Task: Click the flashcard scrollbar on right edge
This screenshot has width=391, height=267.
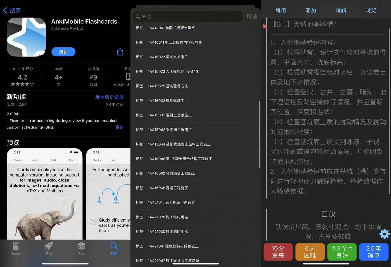Action: coord(390,112)
